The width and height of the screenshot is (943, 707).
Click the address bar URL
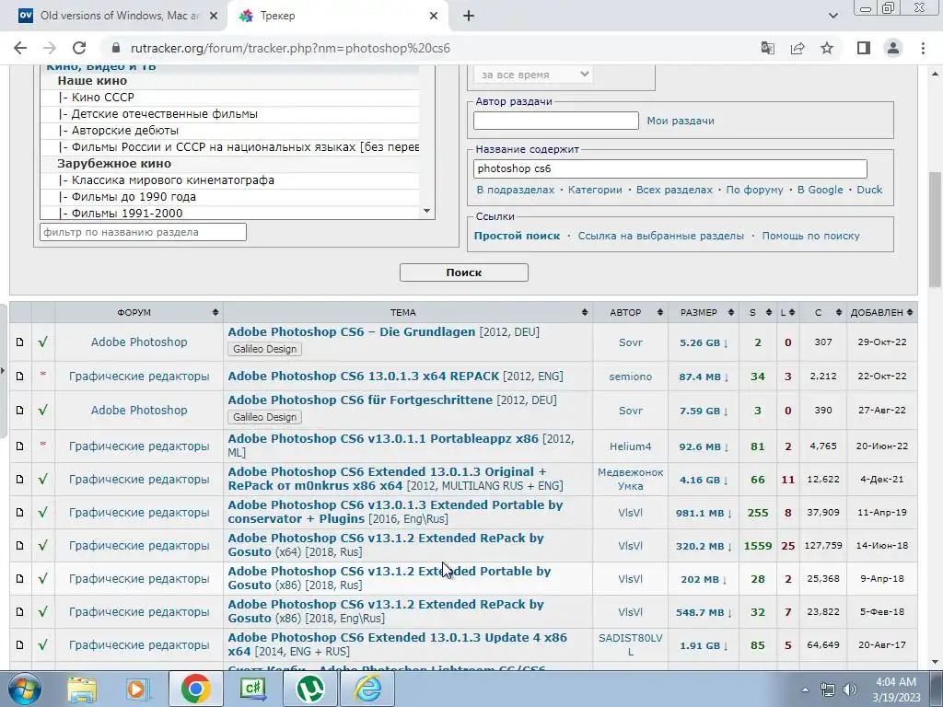click(290, 48)
